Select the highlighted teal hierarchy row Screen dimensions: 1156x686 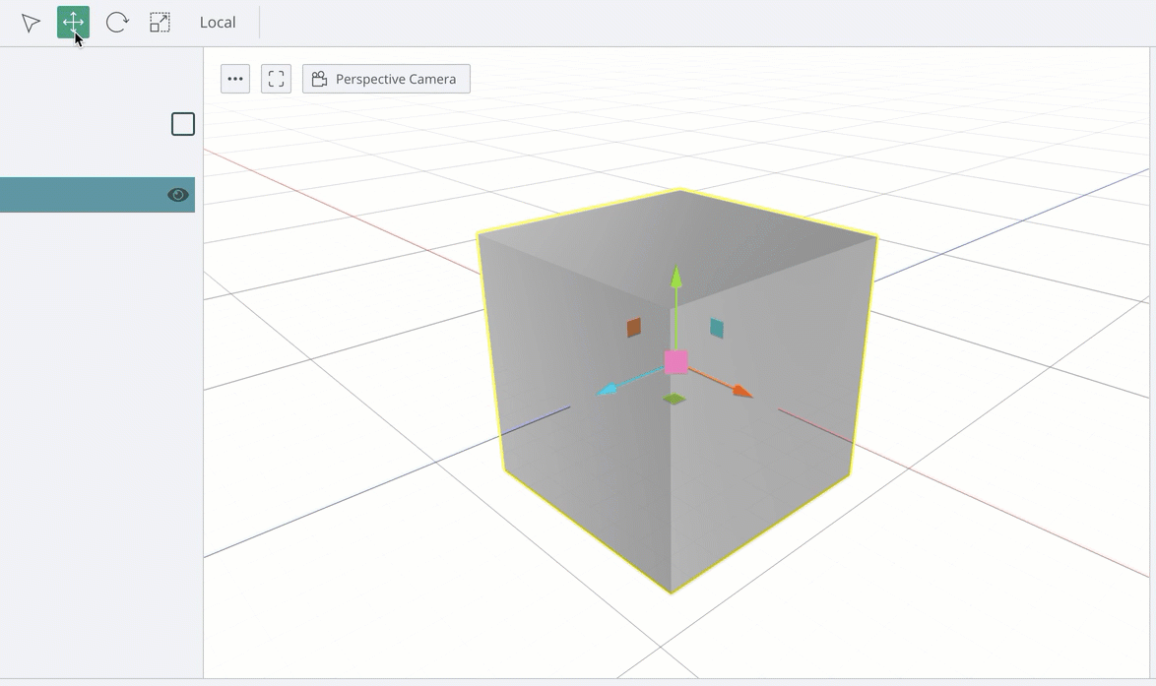[x=79, y=195]
